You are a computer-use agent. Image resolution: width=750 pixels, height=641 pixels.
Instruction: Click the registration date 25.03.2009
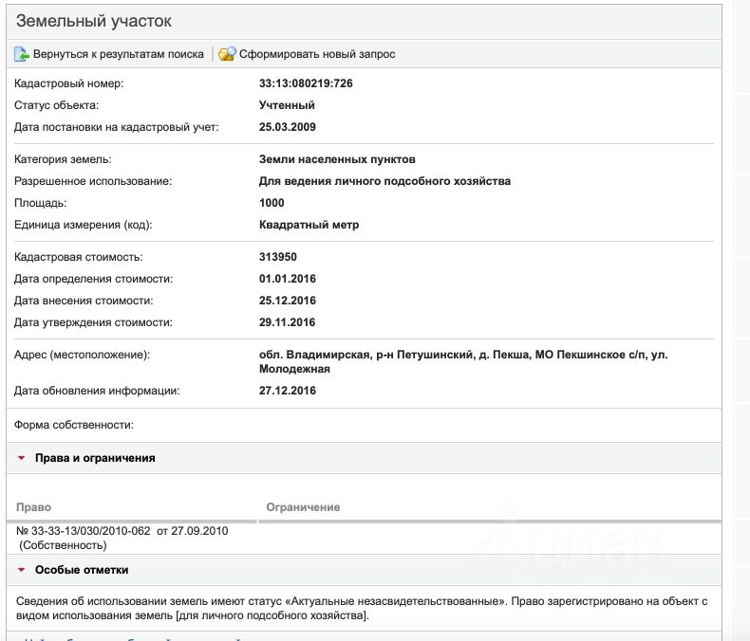(288, 127)
